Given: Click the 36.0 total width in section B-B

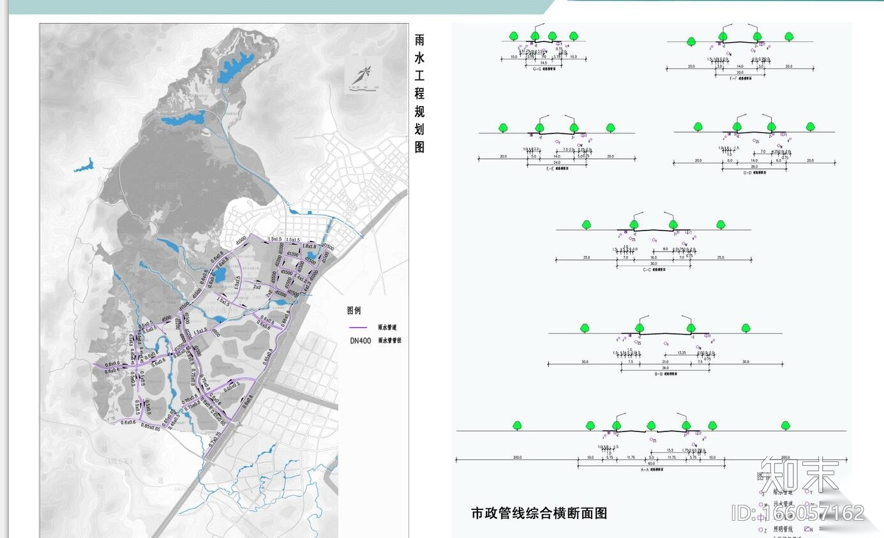Looking at the screenshot, I should [665, 368].
